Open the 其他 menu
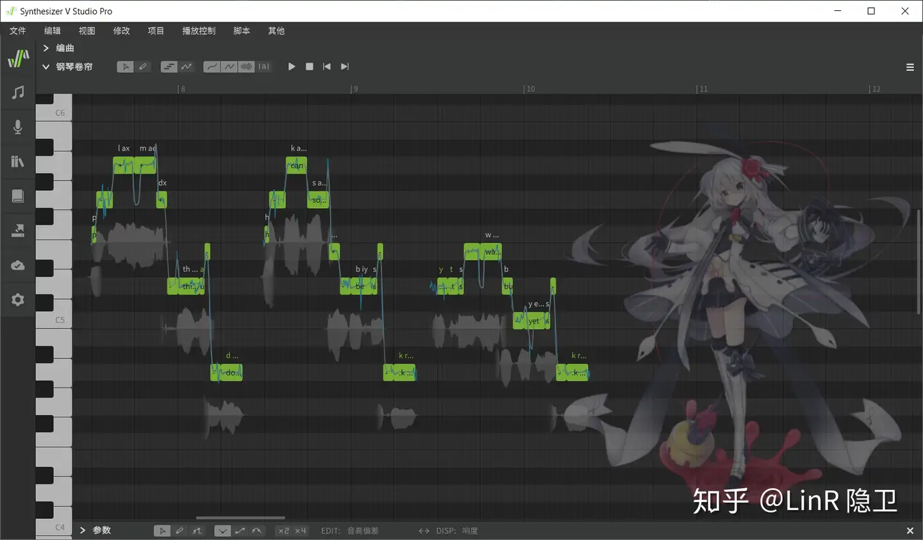The width and height of the screenshot is (923, 540). 276,31
